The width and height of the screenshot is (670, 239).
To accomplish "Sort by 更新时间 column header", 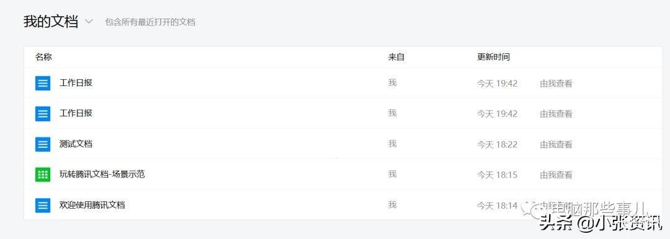I will pos(493,57).
